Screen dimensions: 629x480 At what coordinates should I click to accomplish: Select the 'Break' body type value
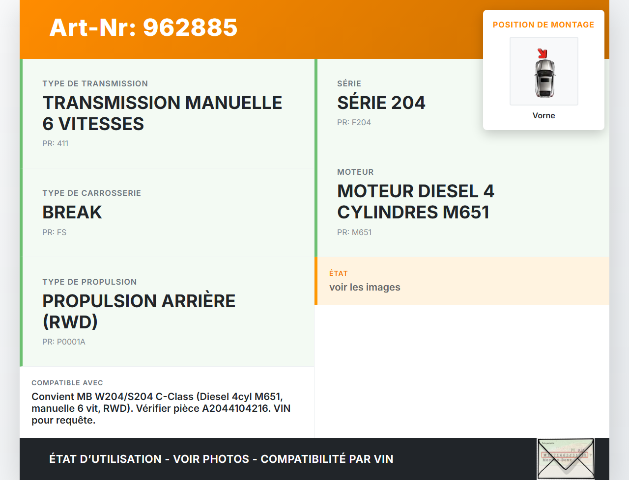[x=72, y=212]
